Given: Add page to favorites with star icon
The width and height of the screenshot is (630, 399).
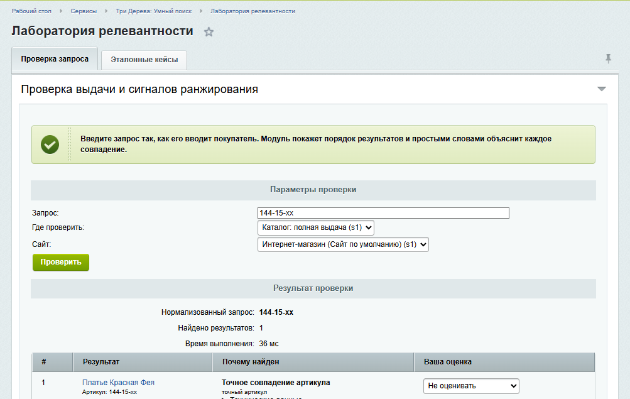Looking at the screenshot, I should 209,32.
